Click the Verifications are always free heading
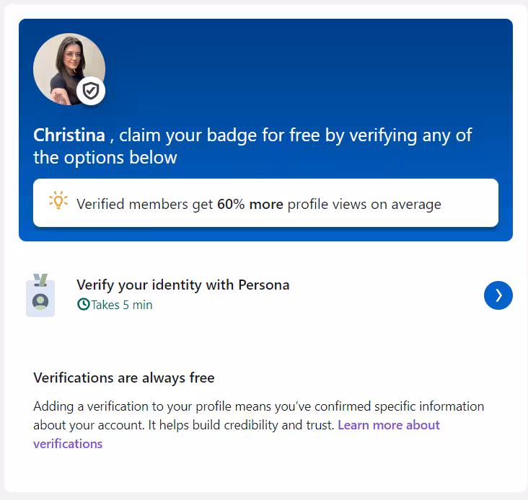The width and height of the screenshot is (528, 500). pyautogui.click(x=124, y=378)
